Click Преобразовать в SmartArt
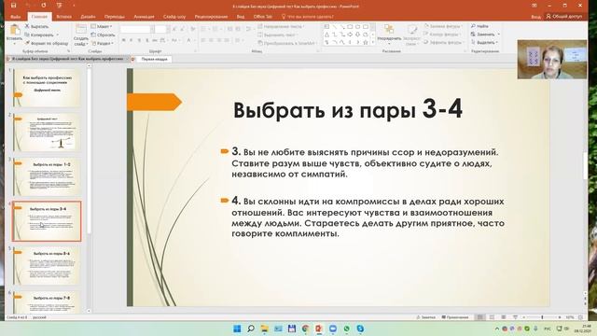 tap(286, 43)
